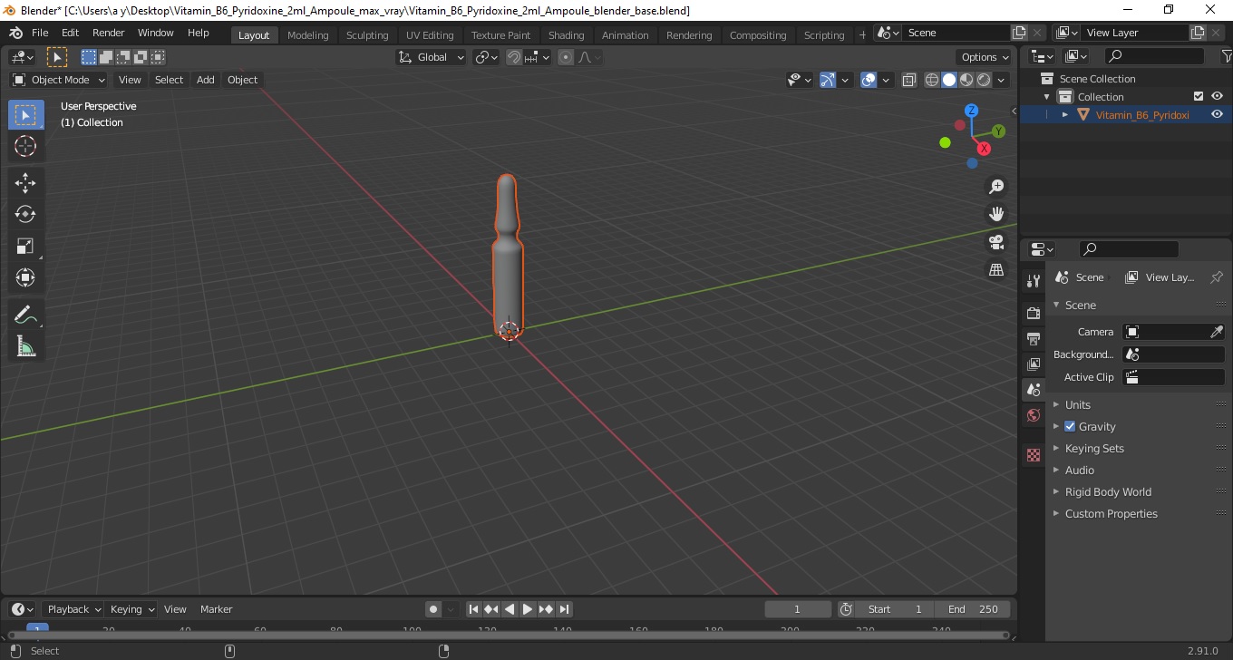Image resolution: width=1233 pixels, height=660 pixels.
Task: Switch to the Modeling workspace tab
Action: point(307,35)
